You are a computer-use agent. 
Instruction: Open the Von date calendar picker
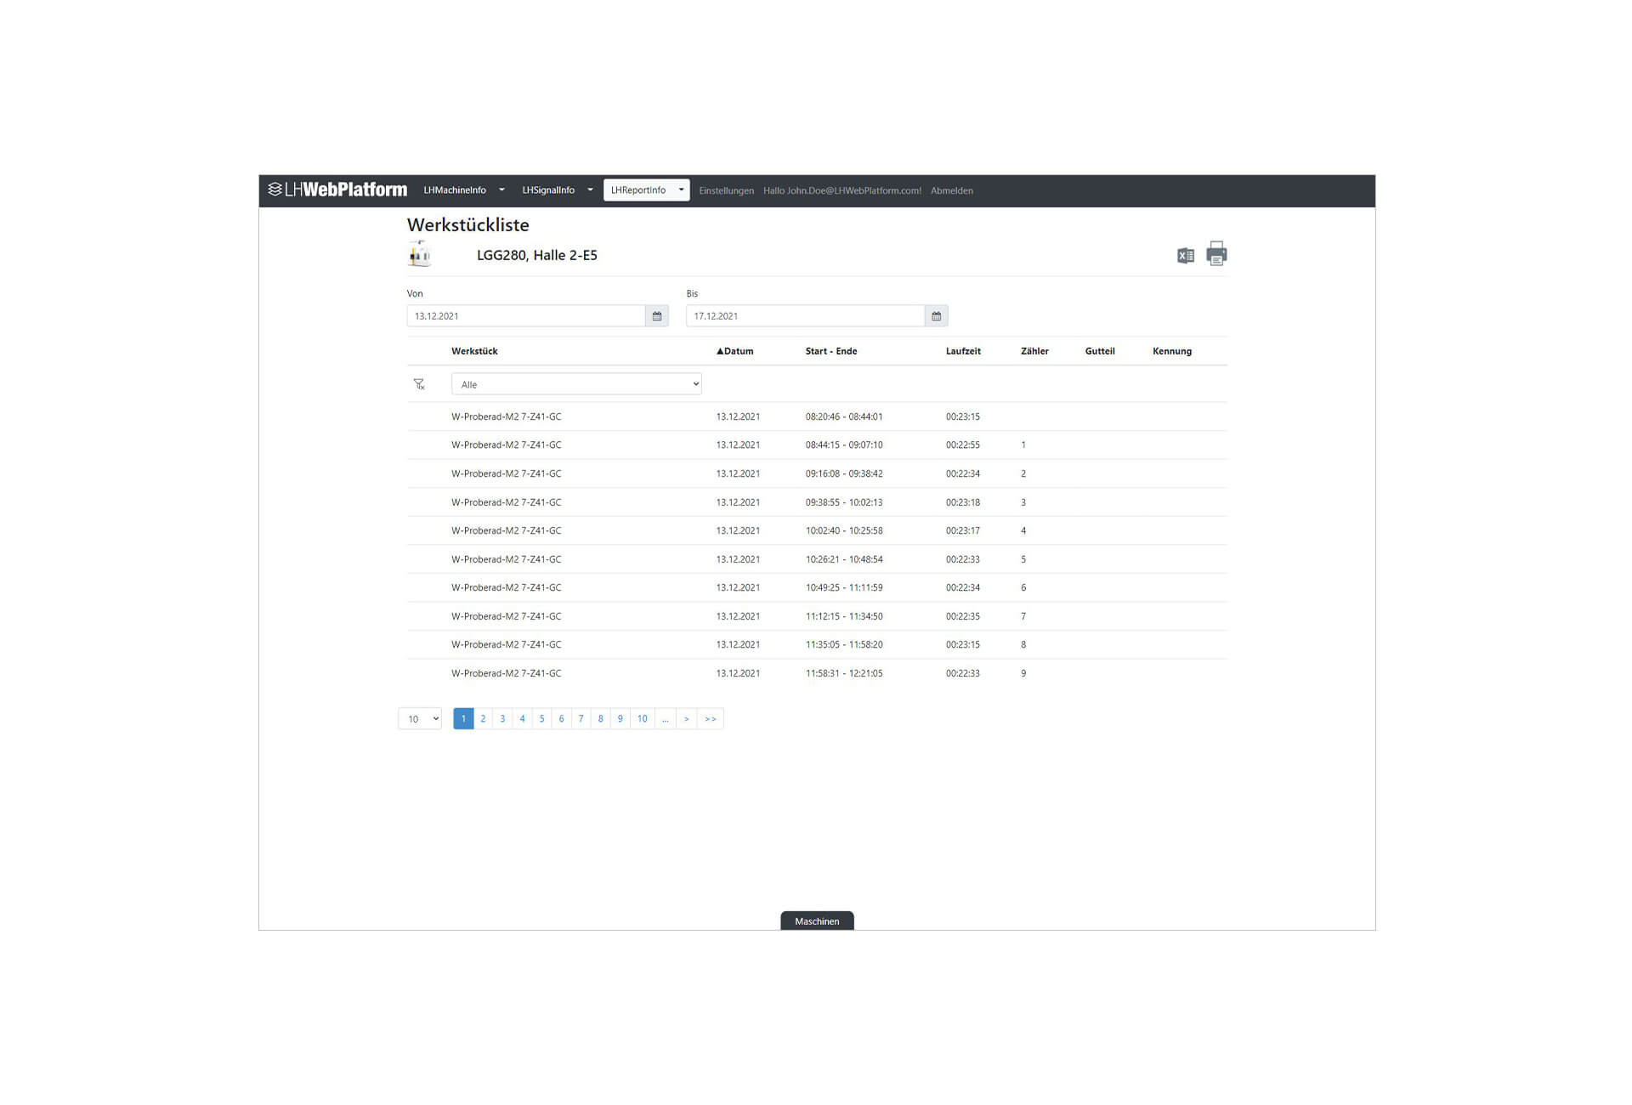click(656, 316)
